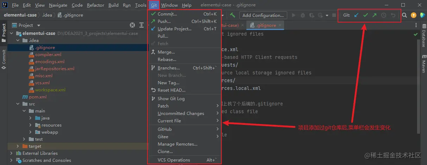Click the Run play triangle icon
The height and width of the screenshot is (165, 427).
click(x=294, y=15)
